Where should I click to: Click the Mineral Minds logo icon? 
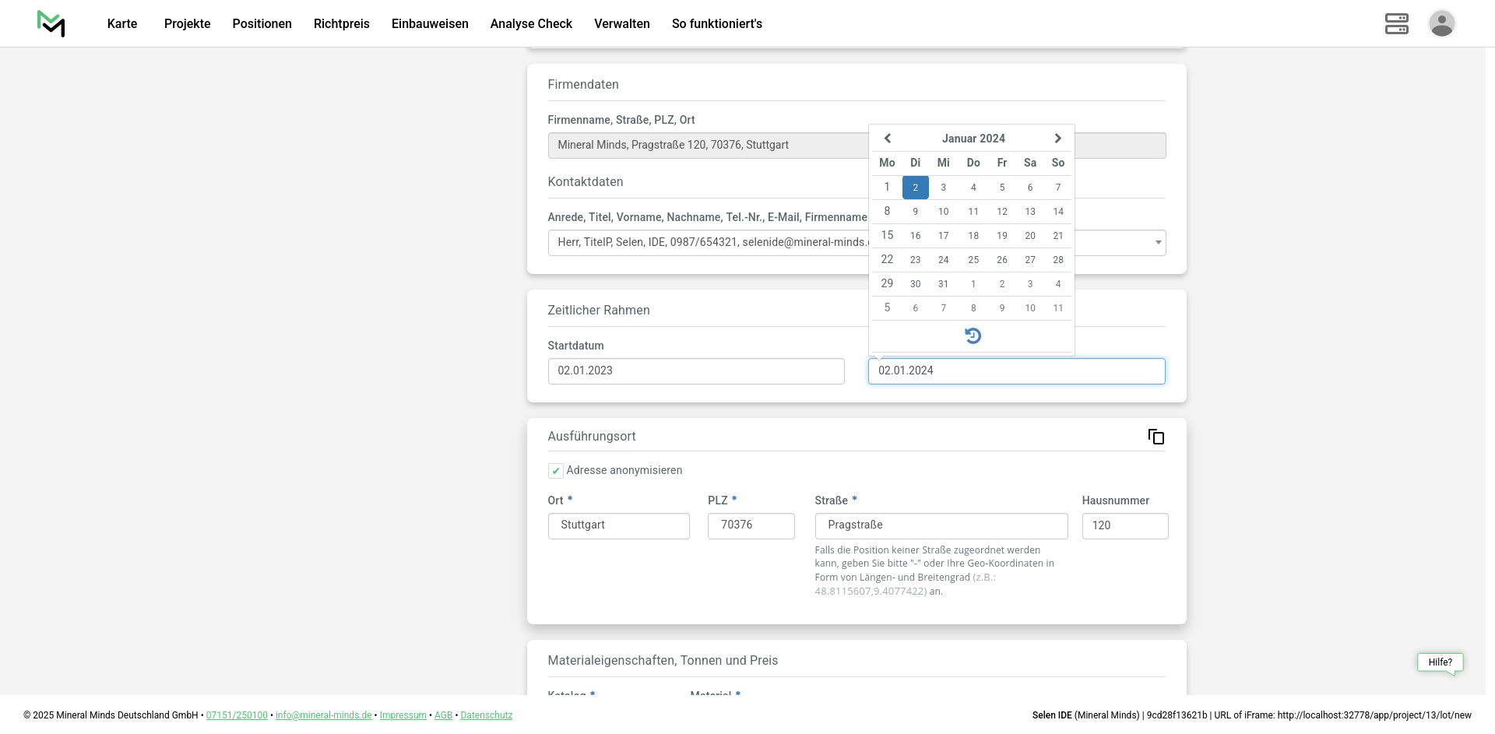(51, 23)
